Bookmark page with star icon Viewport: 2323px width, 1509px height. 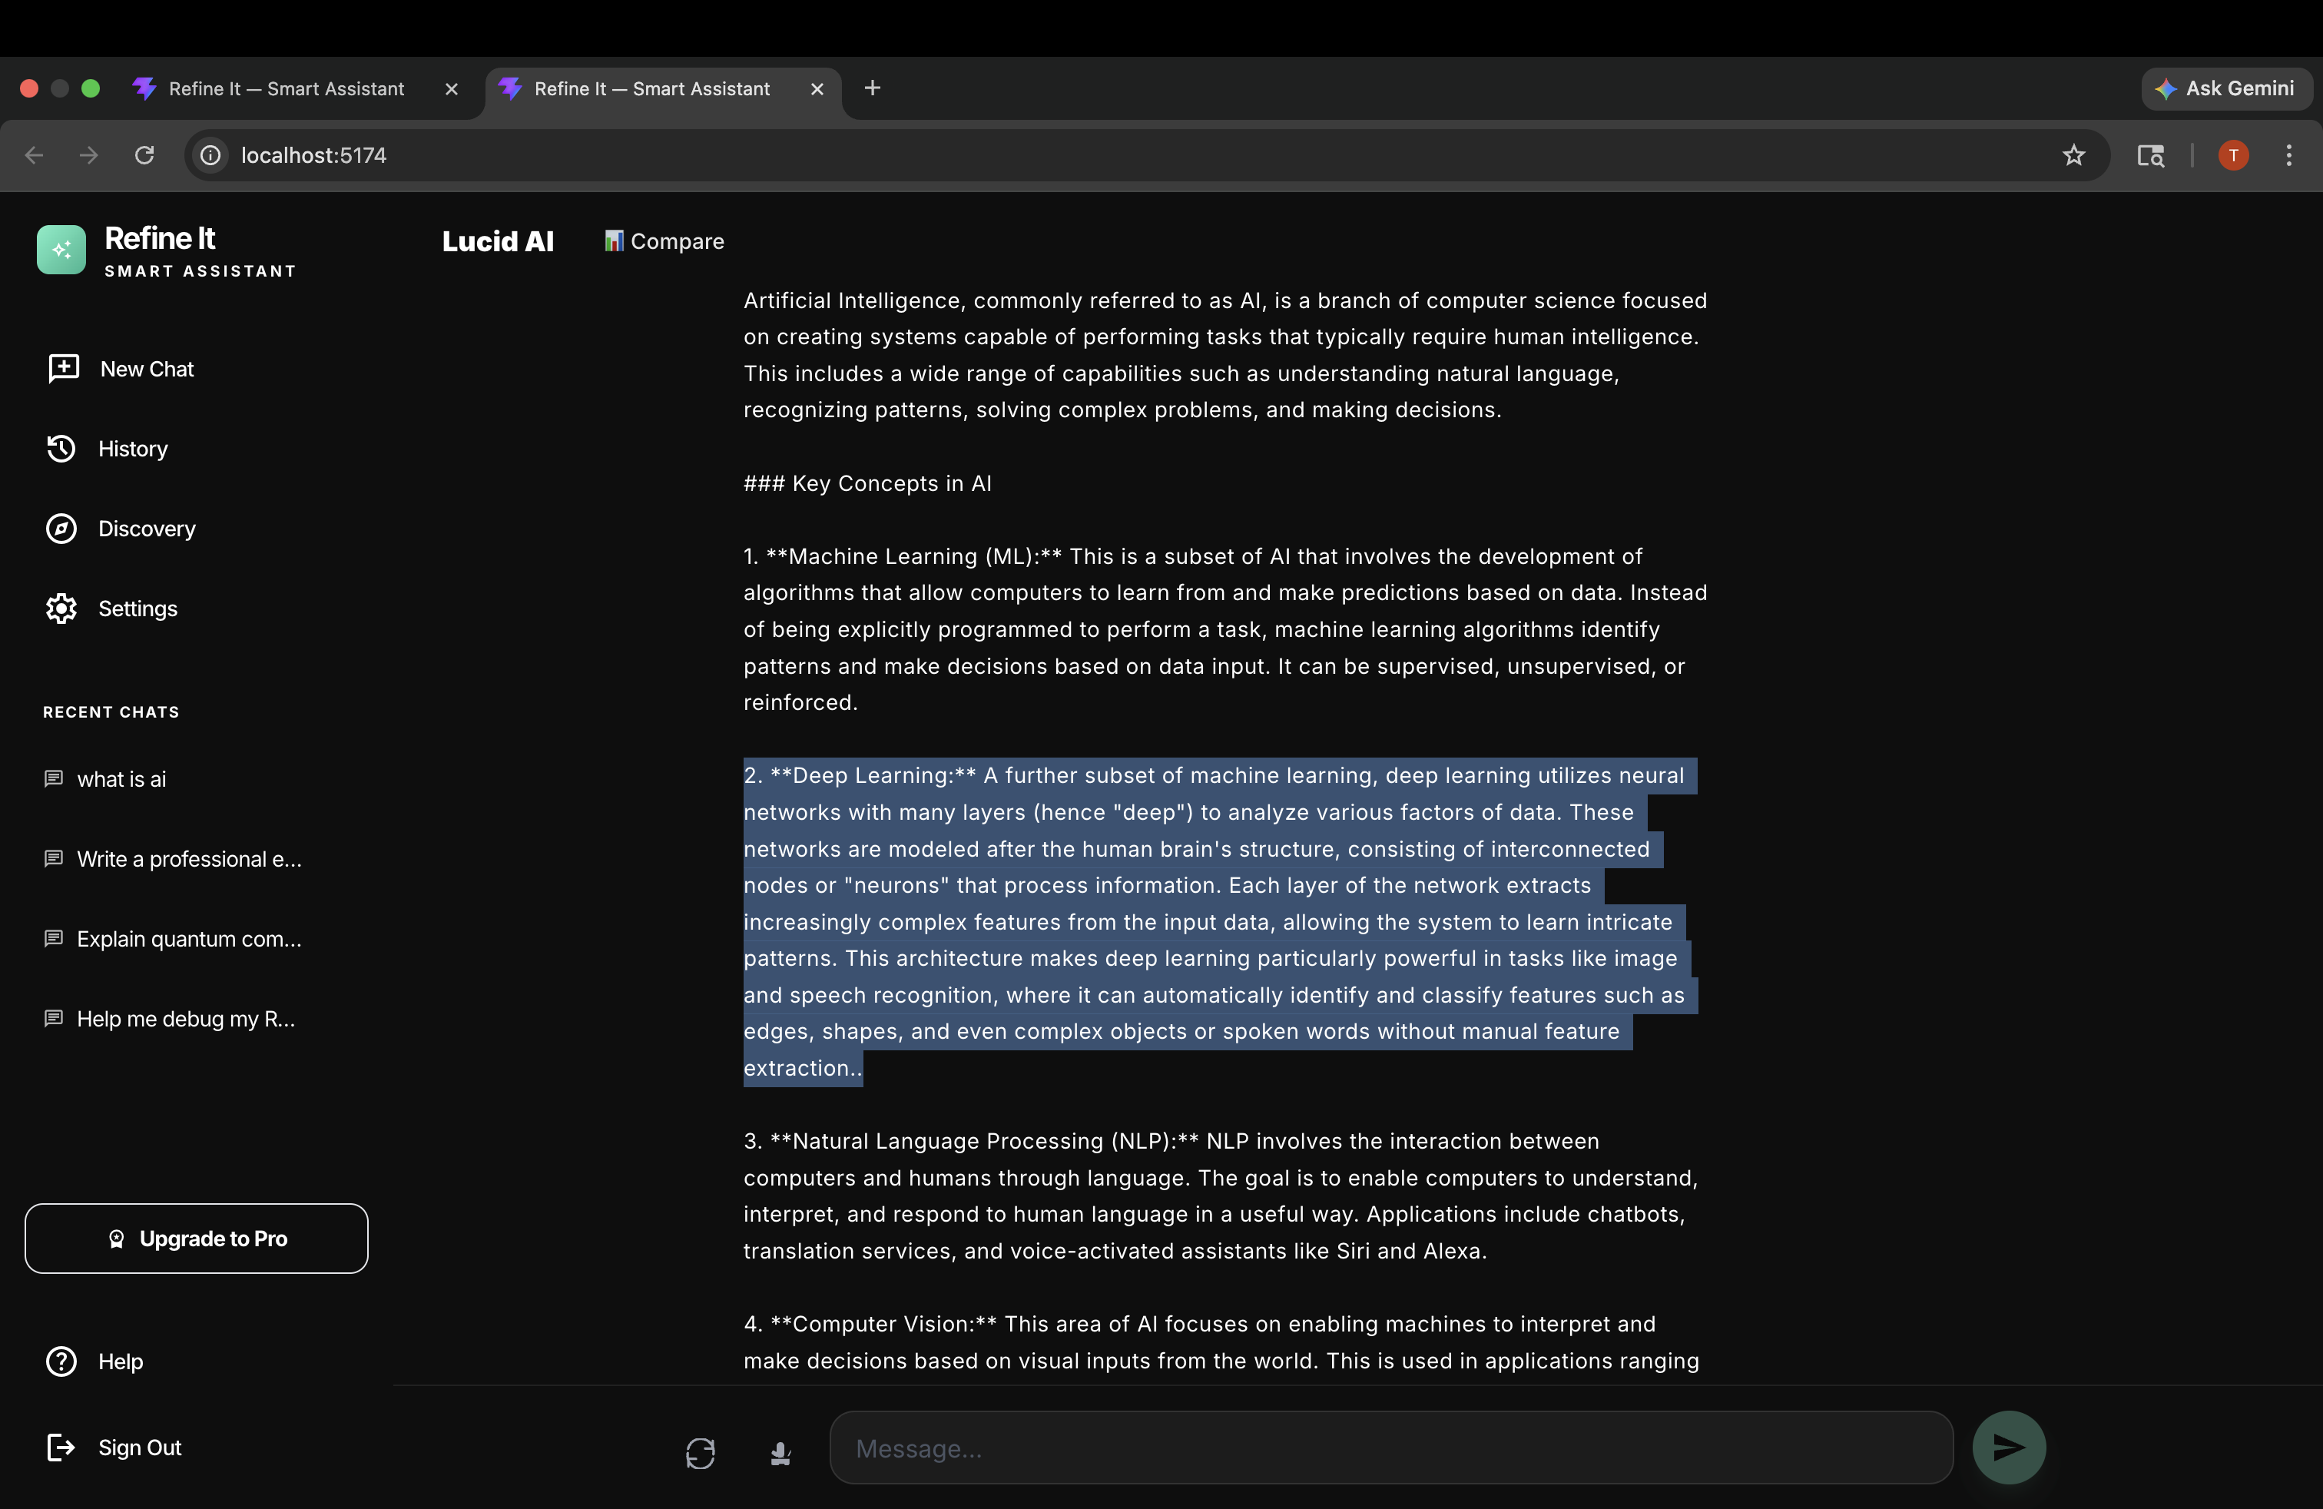click(2073, 155)
